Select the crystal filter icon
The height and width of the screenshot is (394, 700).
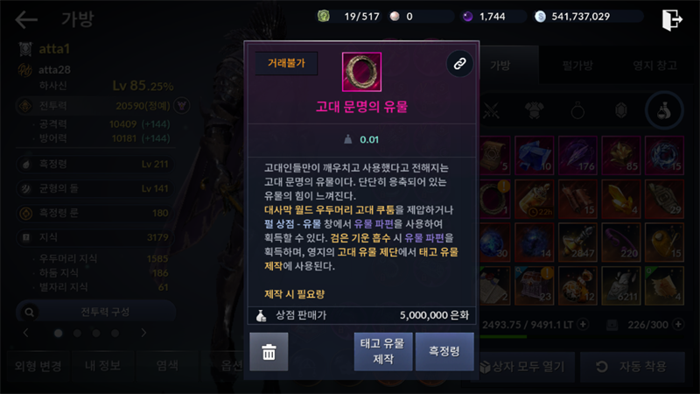(x=621, y=110)
